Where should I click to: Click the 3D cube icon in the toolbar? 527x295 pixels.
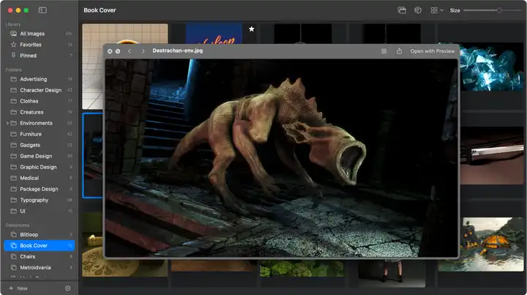click(x=418, y=10)
